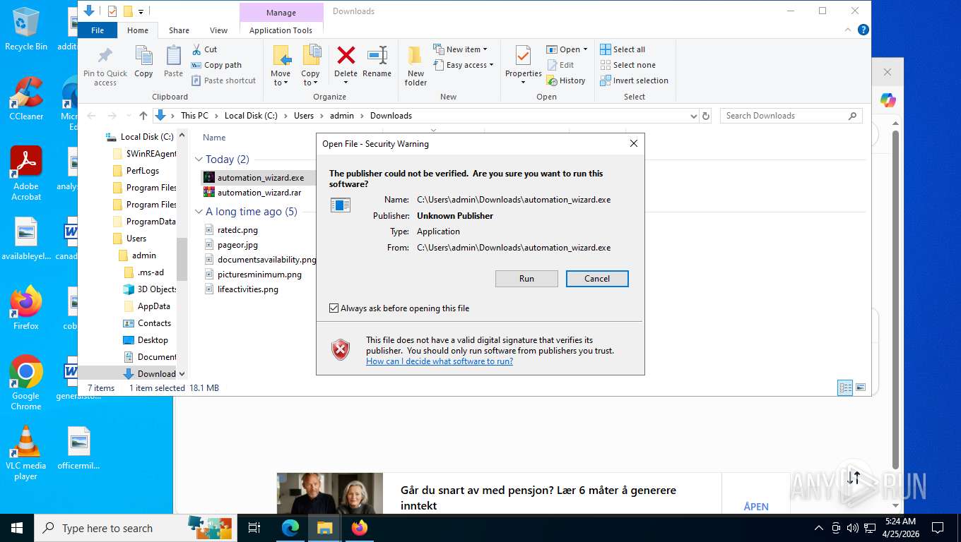Collapse the A long time ago group
This screenshot has width=961, height=542.
point(199,212)
